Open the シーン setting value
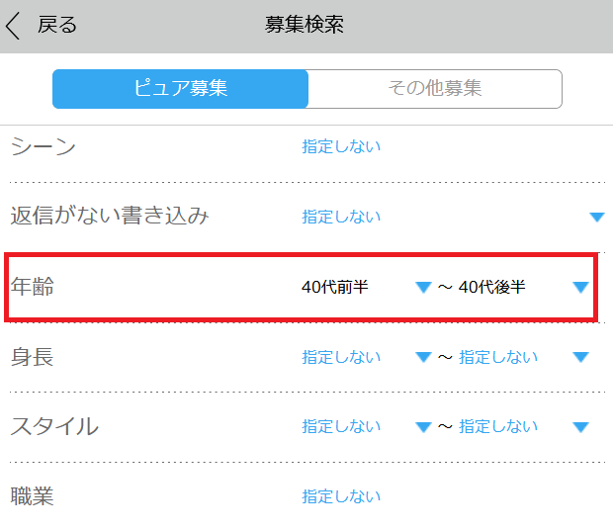 pos(341,146)
